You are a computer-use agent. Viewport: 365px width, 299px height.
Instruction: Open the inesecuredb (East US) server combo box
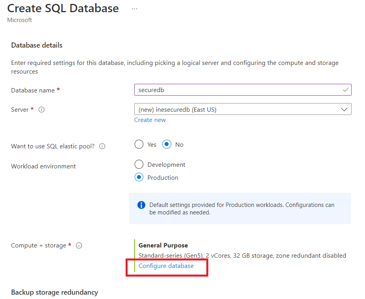(x=236, y=109)
